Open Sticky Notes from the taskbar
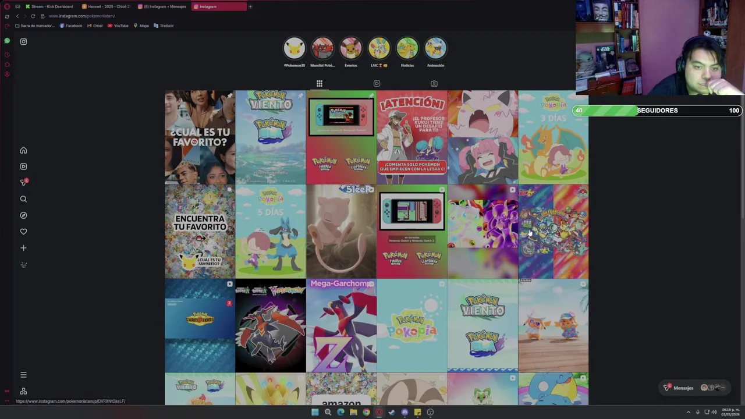This screenshot has height=419, width=745. click(x=417, y=412)
